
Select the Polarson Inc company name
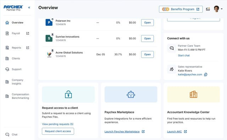(63, 21)
